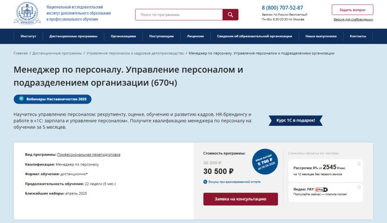Click the icon in the Вебинары Наставничество badge

click(x=21, y=99)
